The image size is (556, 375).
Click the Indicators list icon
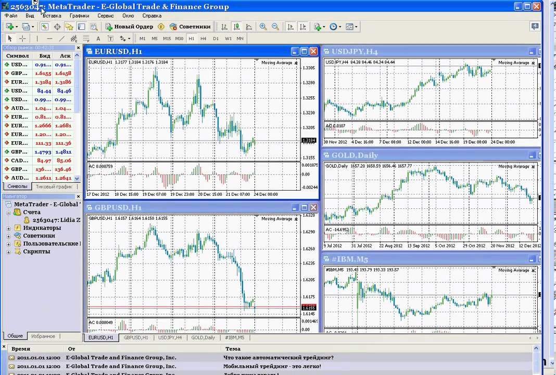click(318, 27)
